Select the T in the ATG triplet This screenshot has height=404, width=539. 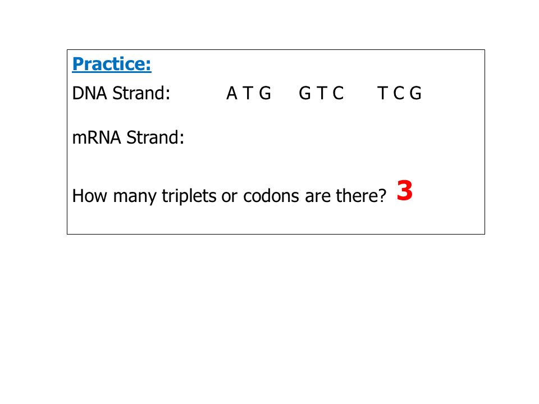click(248, 93)
